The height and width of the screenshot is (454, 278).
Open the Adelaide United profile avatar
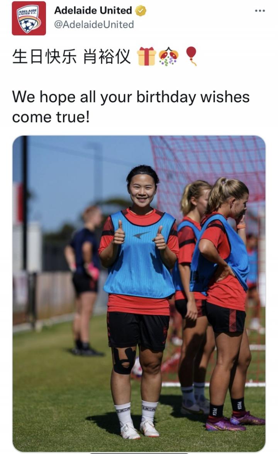tap(29, 18)
